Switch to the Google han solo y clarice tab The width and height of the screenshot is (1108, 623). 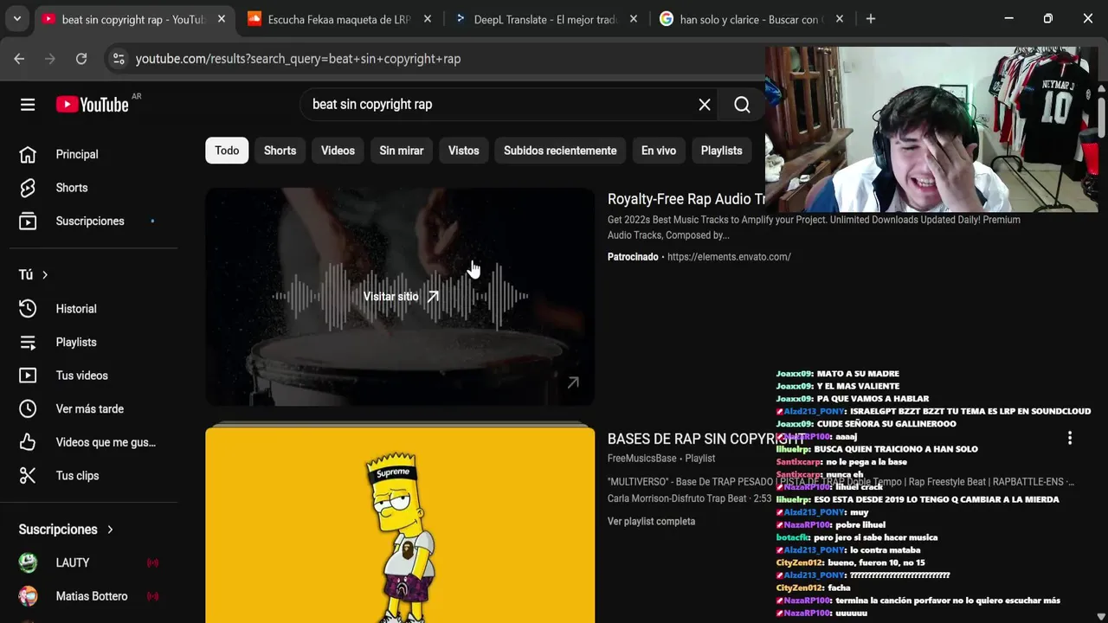pos(751,19)
